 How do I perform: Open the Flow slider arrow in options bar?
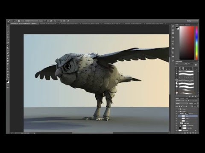click(61, 21)
